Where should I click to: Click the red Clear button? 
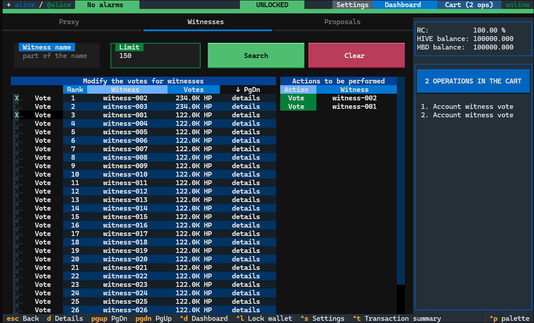point(356,55)
